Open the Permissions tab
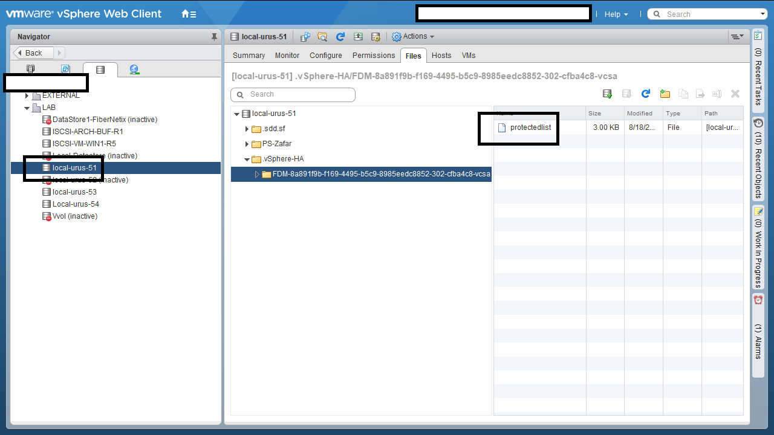 [374, 55]
